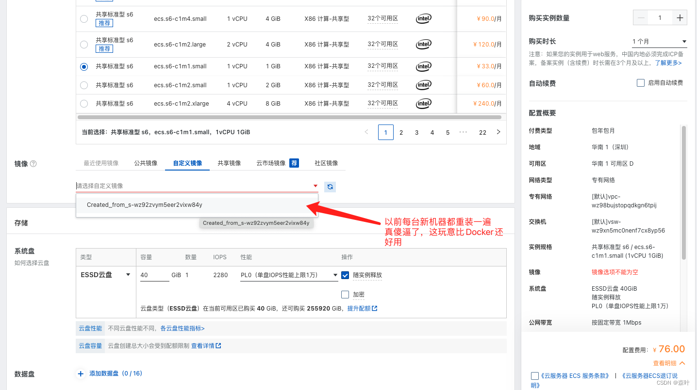Choose Created_from_s-wz92zvym5eer2vixw84y image option
The width and height of the screenshot is (697, 390).
click(197, 205)
